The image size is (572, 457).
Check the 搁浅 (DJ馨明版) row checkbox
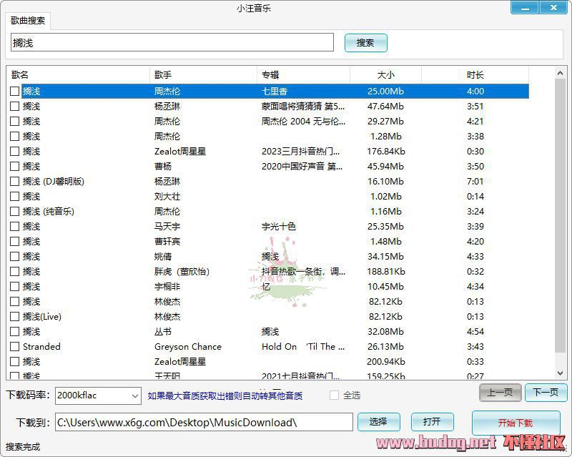pyautogui.click(x=15, y=182)
